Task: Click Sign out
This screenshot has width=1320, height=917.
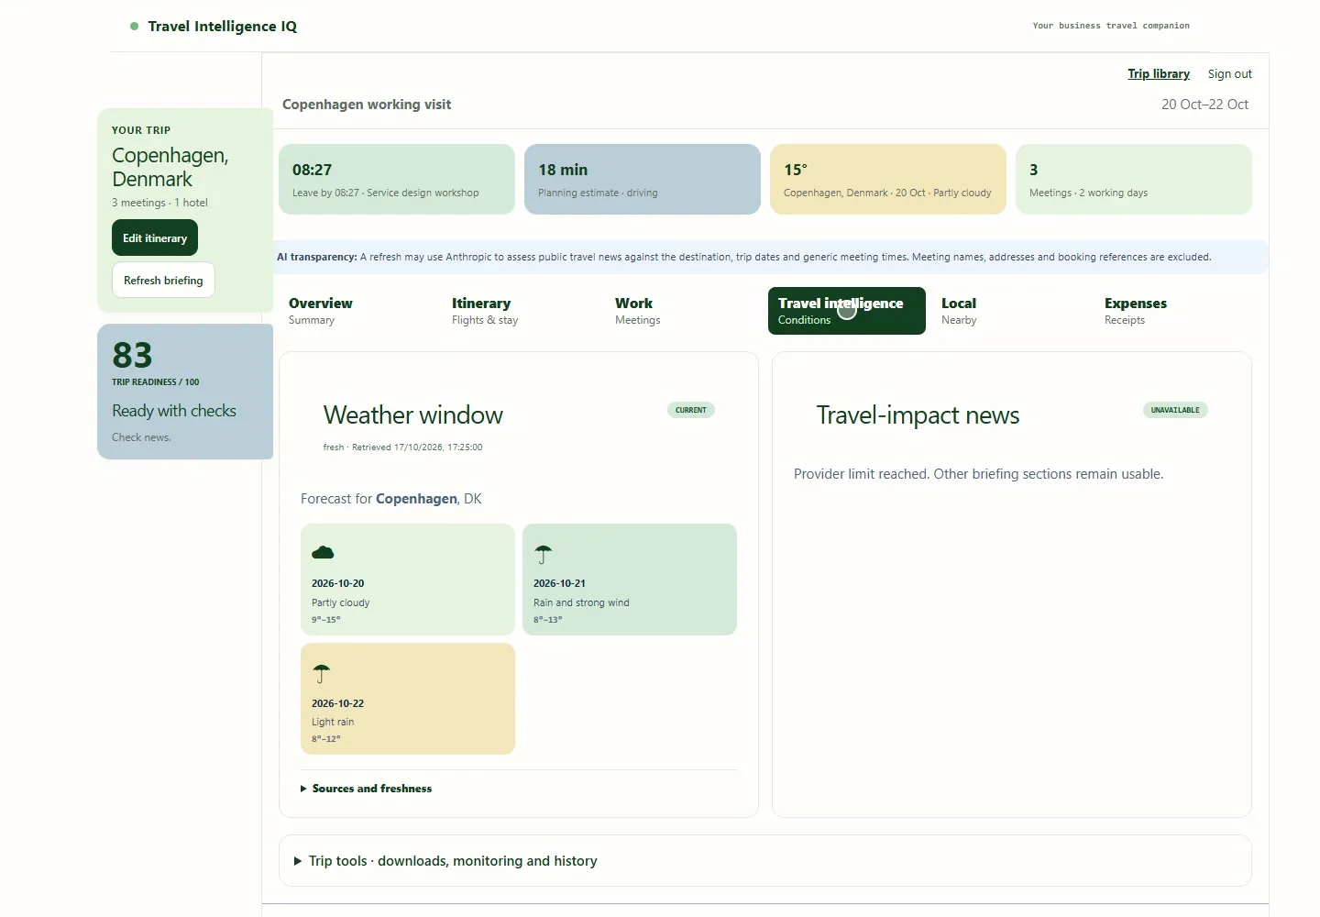Action: click(x=1229, y=74)
